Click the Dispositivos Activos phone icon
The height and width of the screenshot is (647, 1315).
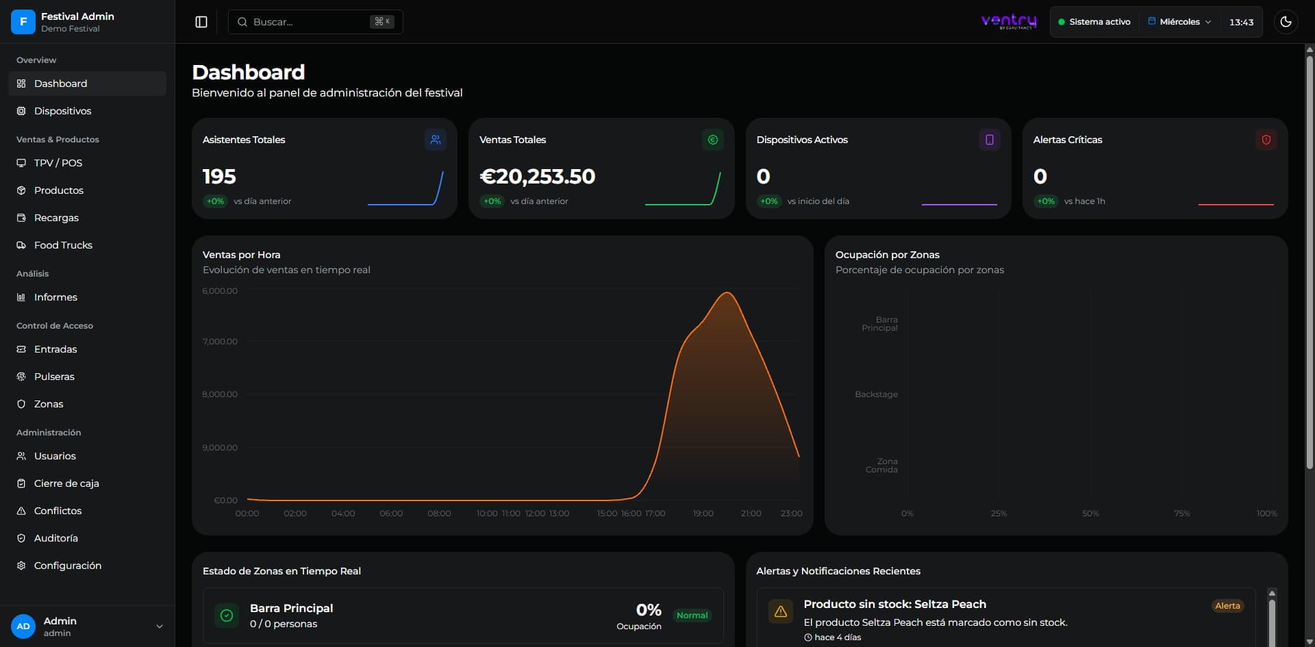[x=989, y=140]
